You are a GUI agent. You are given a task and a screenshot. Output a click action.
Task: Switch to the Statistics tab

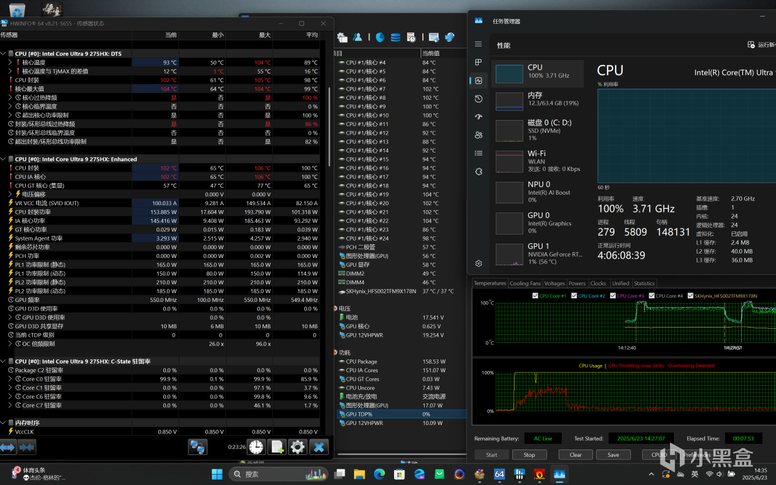coord(644,284)
